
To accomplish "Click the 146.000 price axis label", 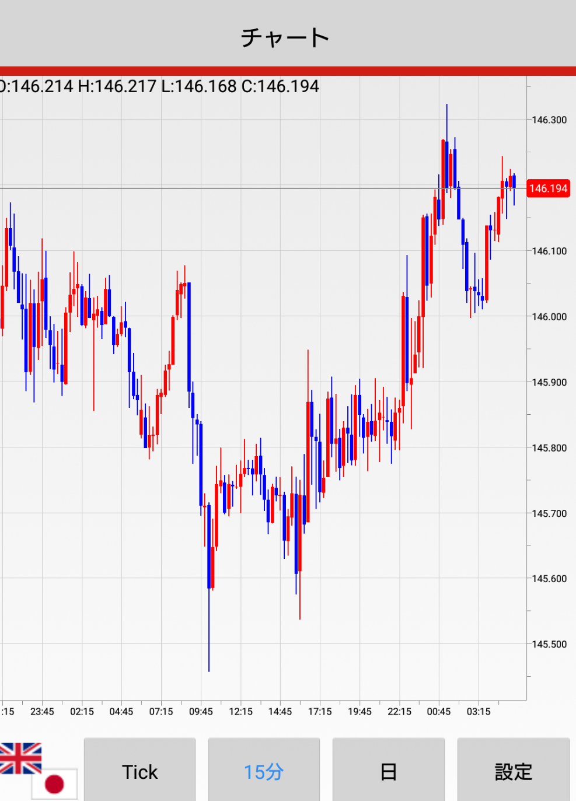I will (x=549, y=317).
